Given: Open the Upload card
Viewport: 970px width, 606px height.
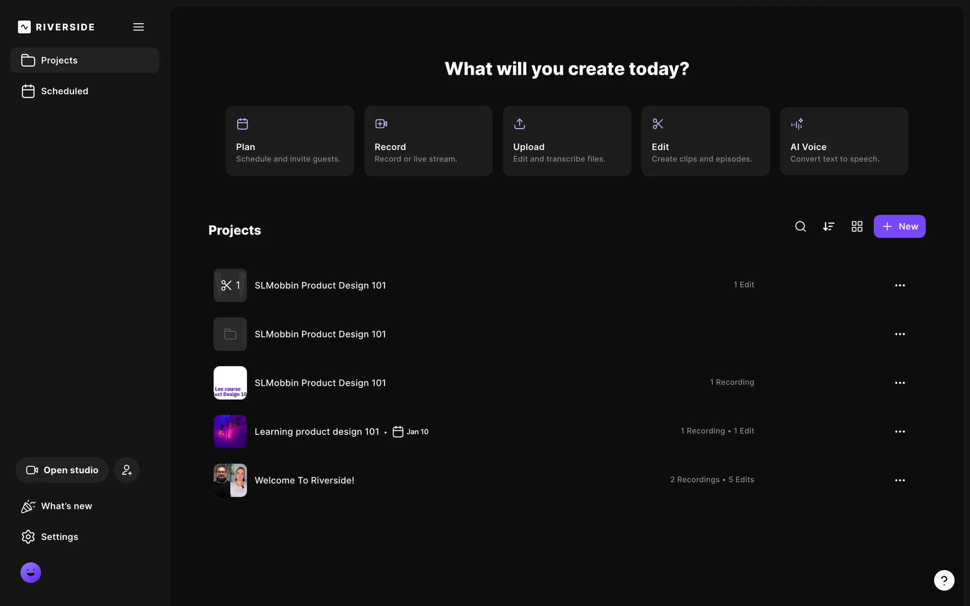Looking at the screenshot, I should pos(566,141).
